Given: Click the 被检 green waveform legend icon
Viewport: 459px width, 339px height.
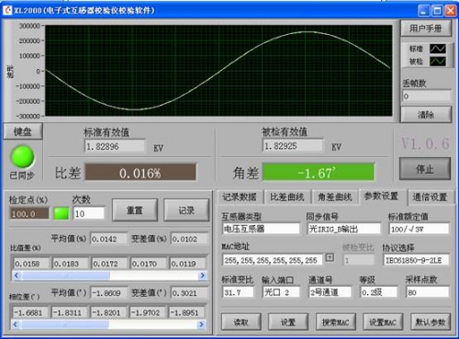Looking at the screenshot, I should click(x=438, y=62).
